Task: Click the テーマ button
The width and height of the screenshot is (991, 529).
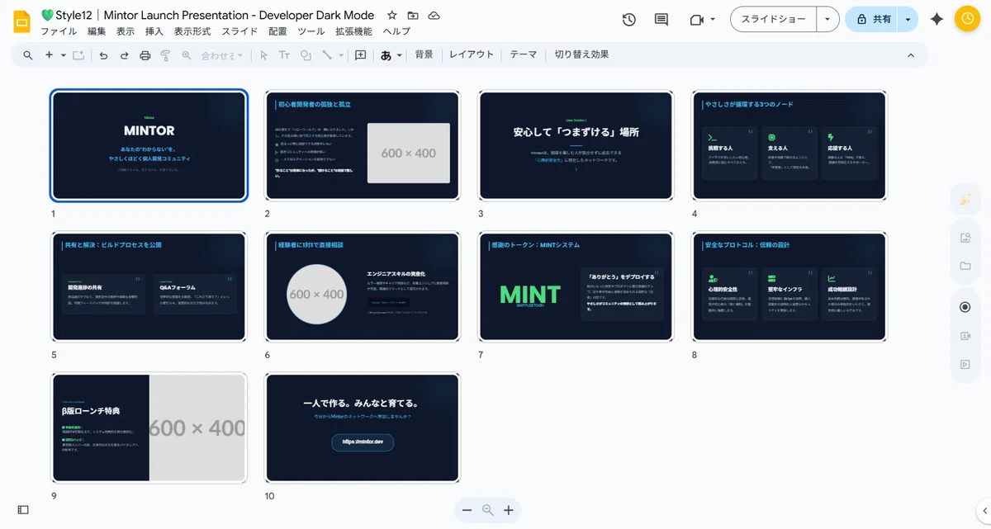Action: pyautogui.click(x=524, y=54)
